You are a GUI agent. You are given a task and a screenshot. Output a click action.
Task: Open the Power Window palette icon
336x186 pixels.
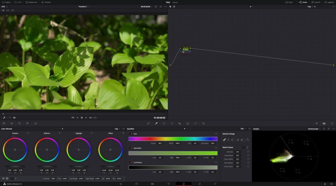point(164,123)
